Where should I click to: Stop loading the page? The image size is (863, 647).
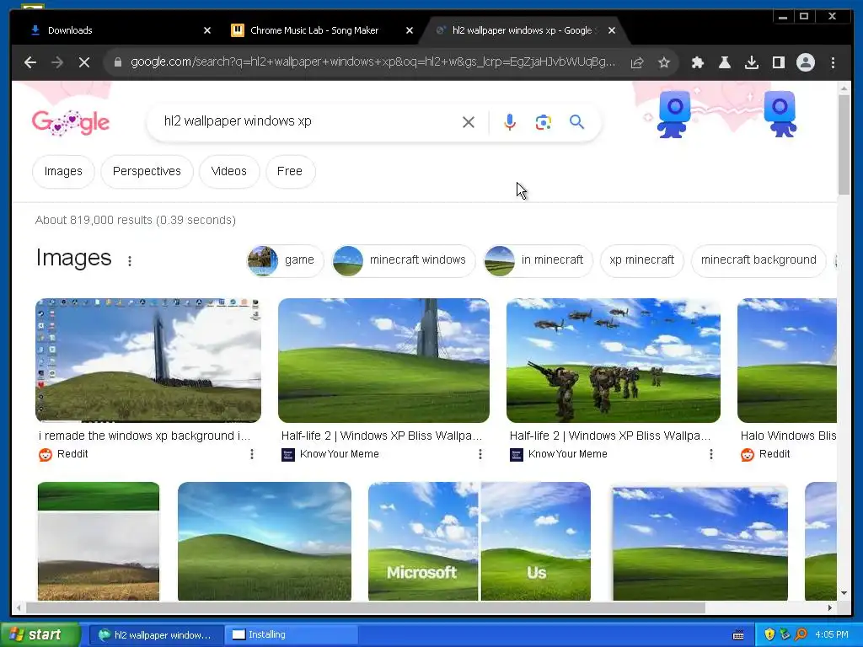(84, 62)
